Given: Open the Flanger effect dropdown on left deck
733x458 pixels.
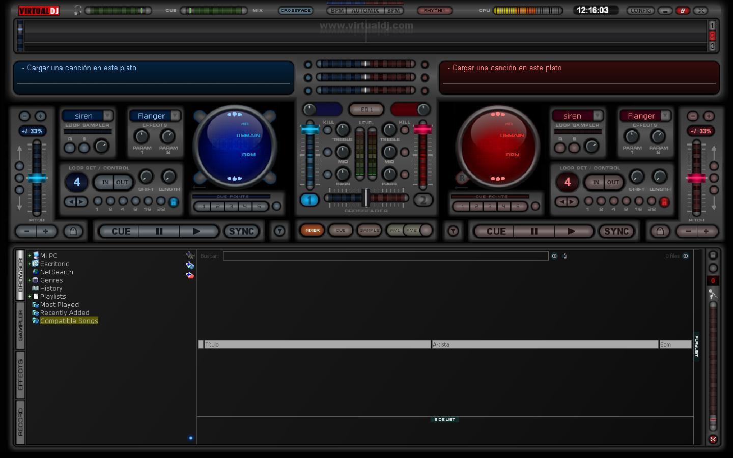Looking at the screenshot, I should click(x=174, y=116).
